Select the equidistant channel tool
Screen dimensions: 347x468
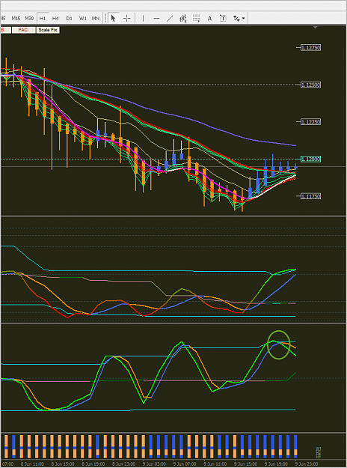[183, 19]
